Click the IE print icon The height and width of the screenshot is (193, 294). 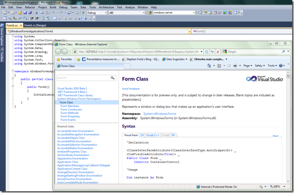pyautogui.click(x=235, y=66)
